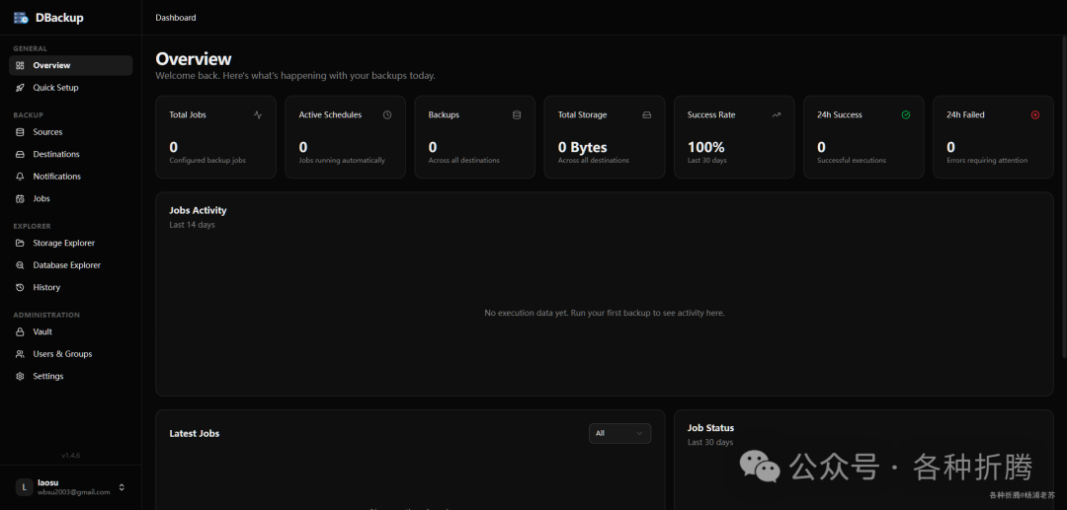The width and height of the screenshot is (1067, 510).
Task: Click the History clock icon
Action: coord(20,287)
